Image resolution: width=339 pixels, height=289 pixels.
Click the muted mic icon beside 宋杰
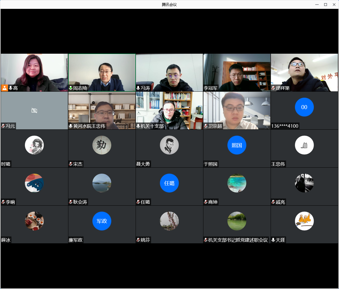point(71,164)
